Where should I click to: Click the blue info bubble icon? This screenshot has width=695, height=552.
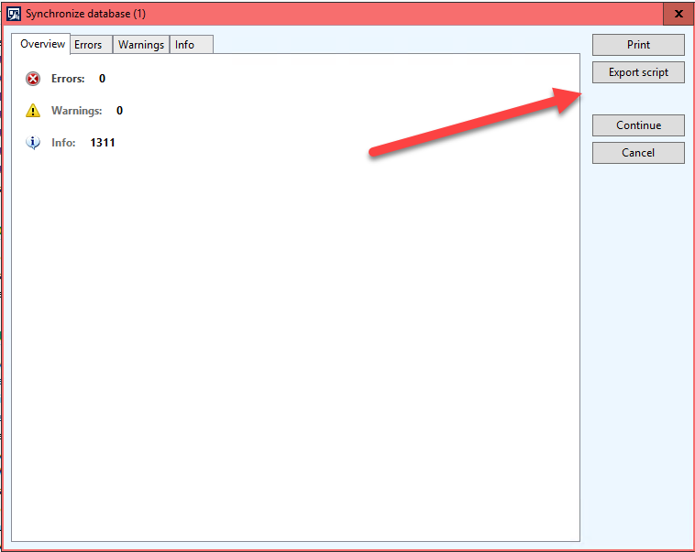click(33, 143)
